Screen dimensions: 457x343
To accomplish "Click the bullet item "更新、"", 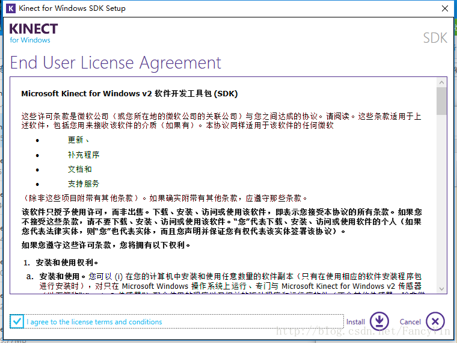I will pyautogui.click(x=79, y=140).
